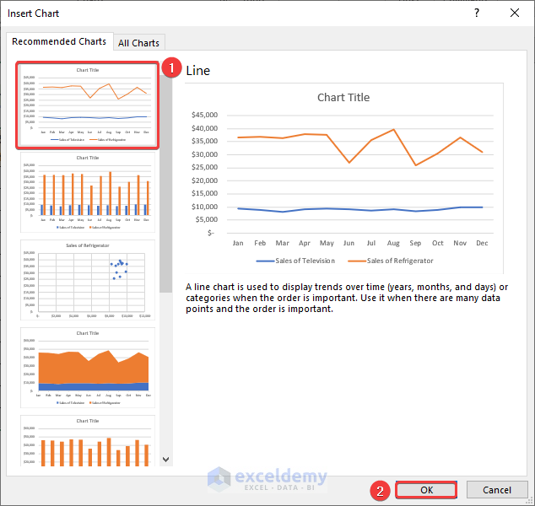The width and height of the screenshot is (535, 506).
Task: Click the Cancel button
Action: pyautogui.click(x=497, y=490)
